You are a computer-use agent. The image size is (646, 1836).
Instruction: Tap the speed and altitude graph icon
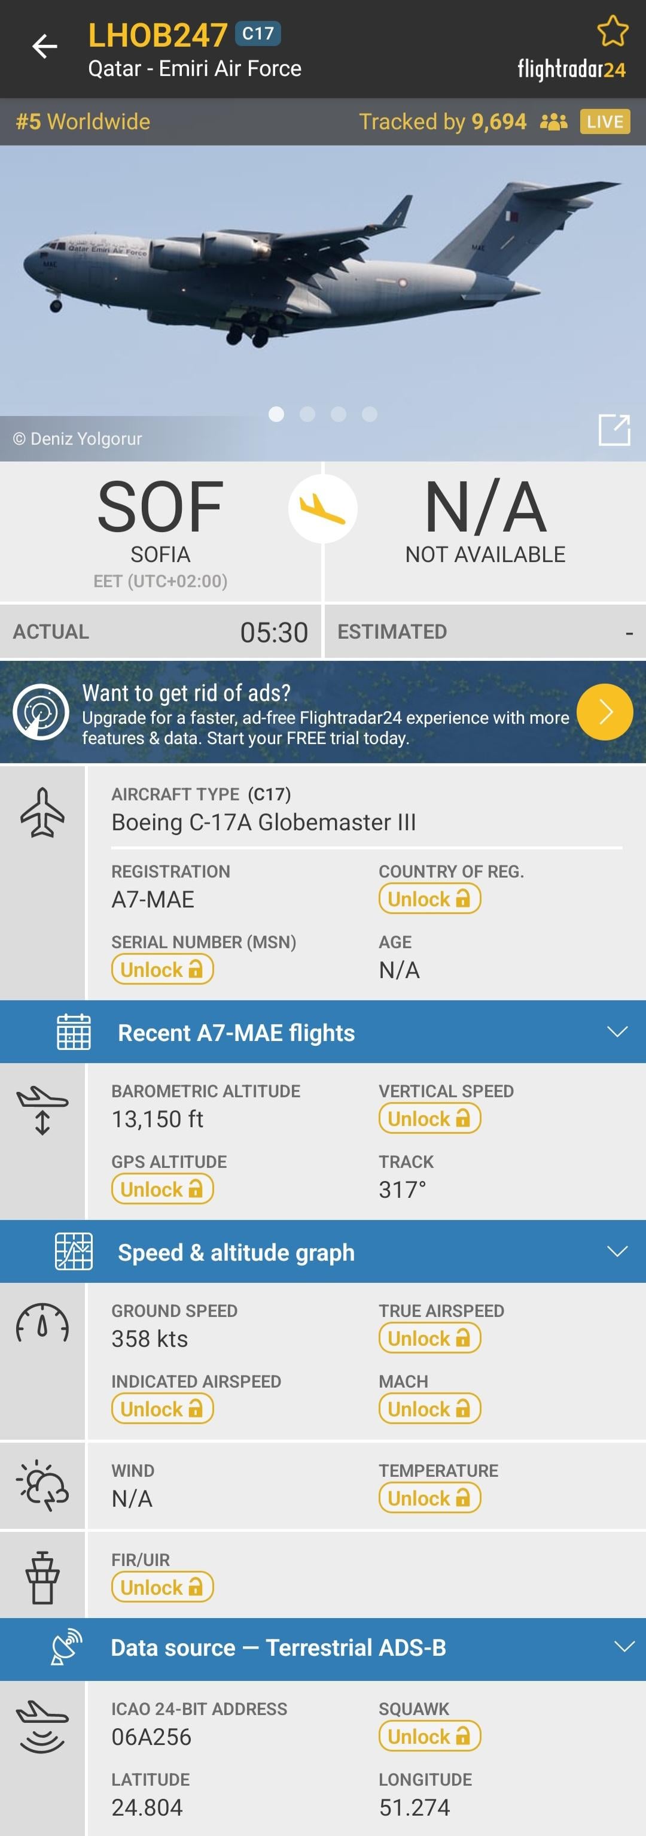pyautogui.click(x=74, y=1251)
